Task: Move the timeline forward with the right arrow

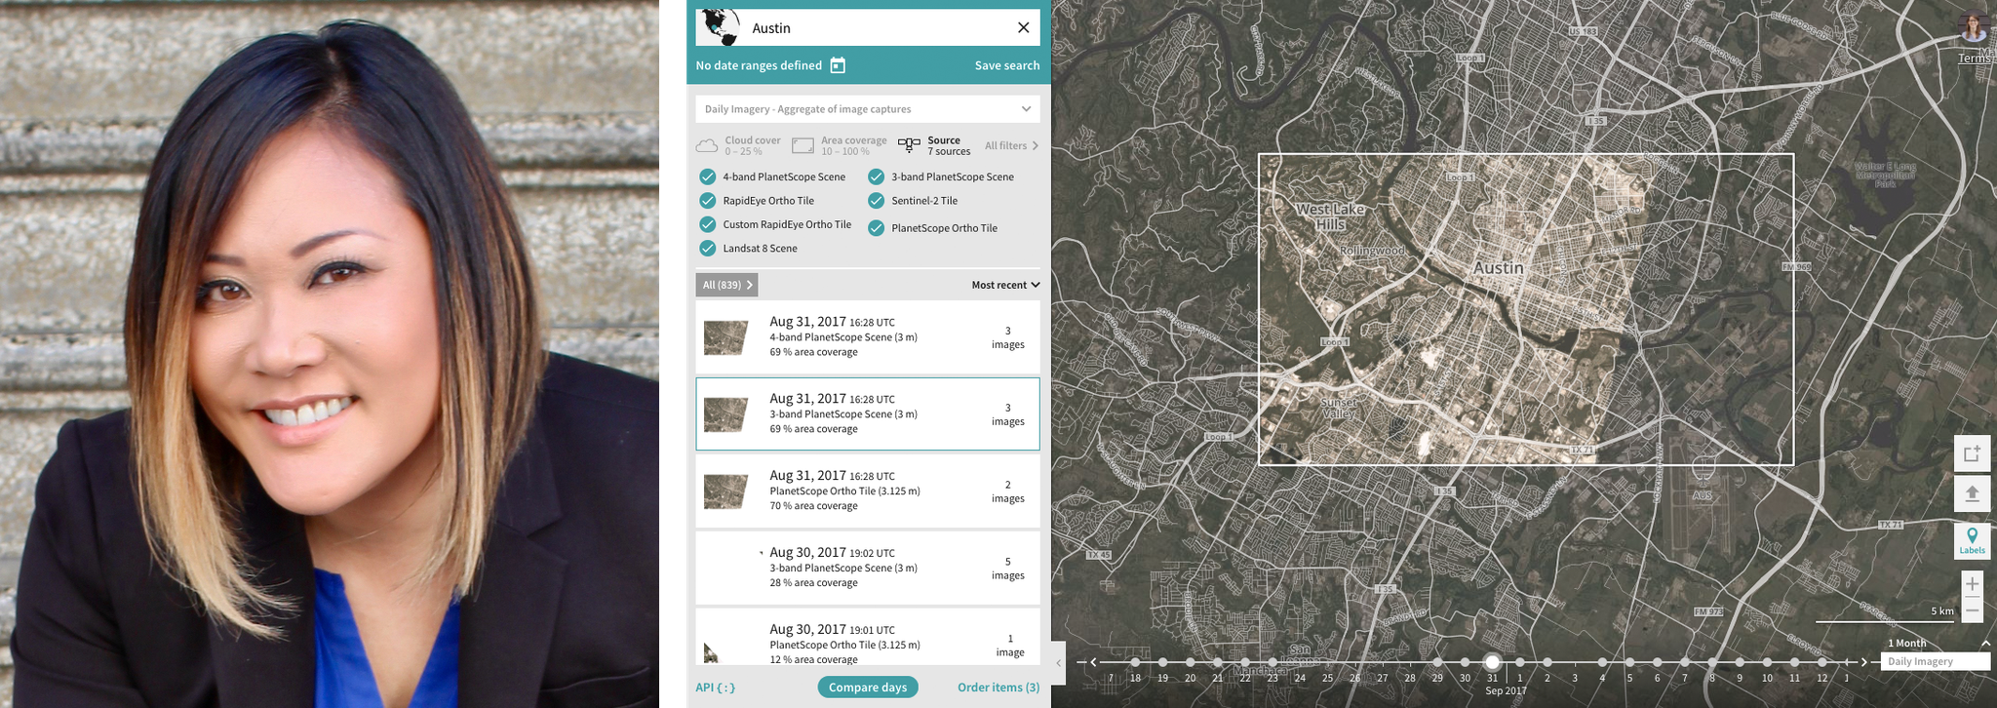Action: point(1864,662)
